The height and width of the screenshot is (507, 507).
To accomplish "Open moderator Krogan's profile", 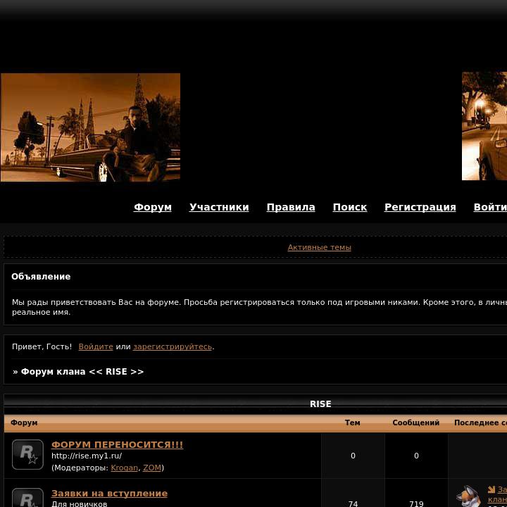I will (x=124, y=468).
